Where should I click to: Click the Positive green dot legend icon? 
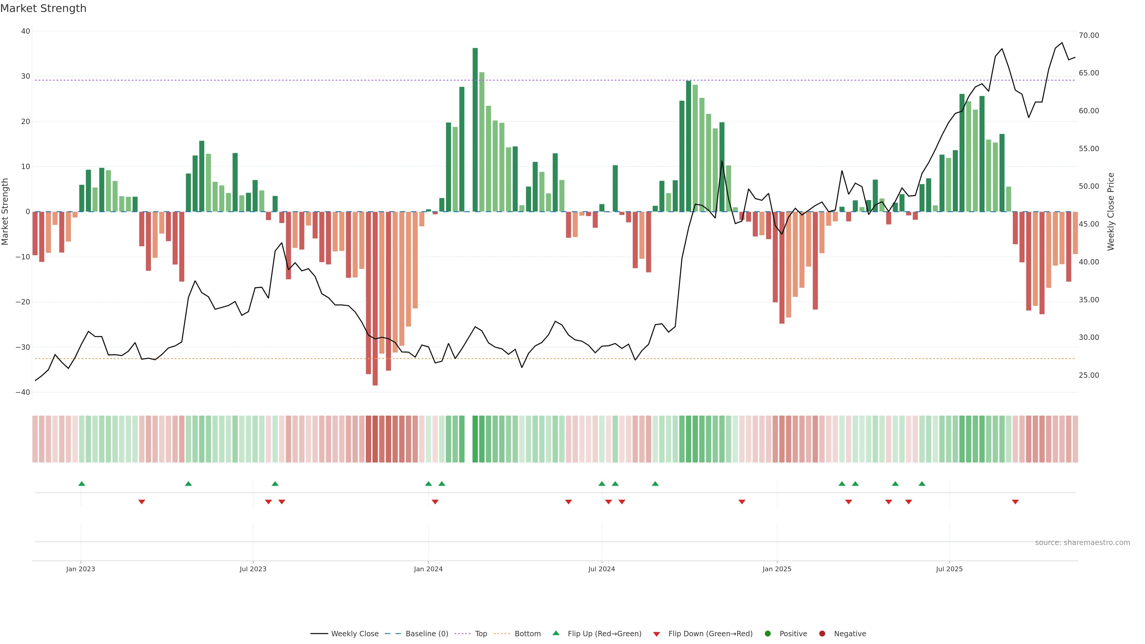768,634
